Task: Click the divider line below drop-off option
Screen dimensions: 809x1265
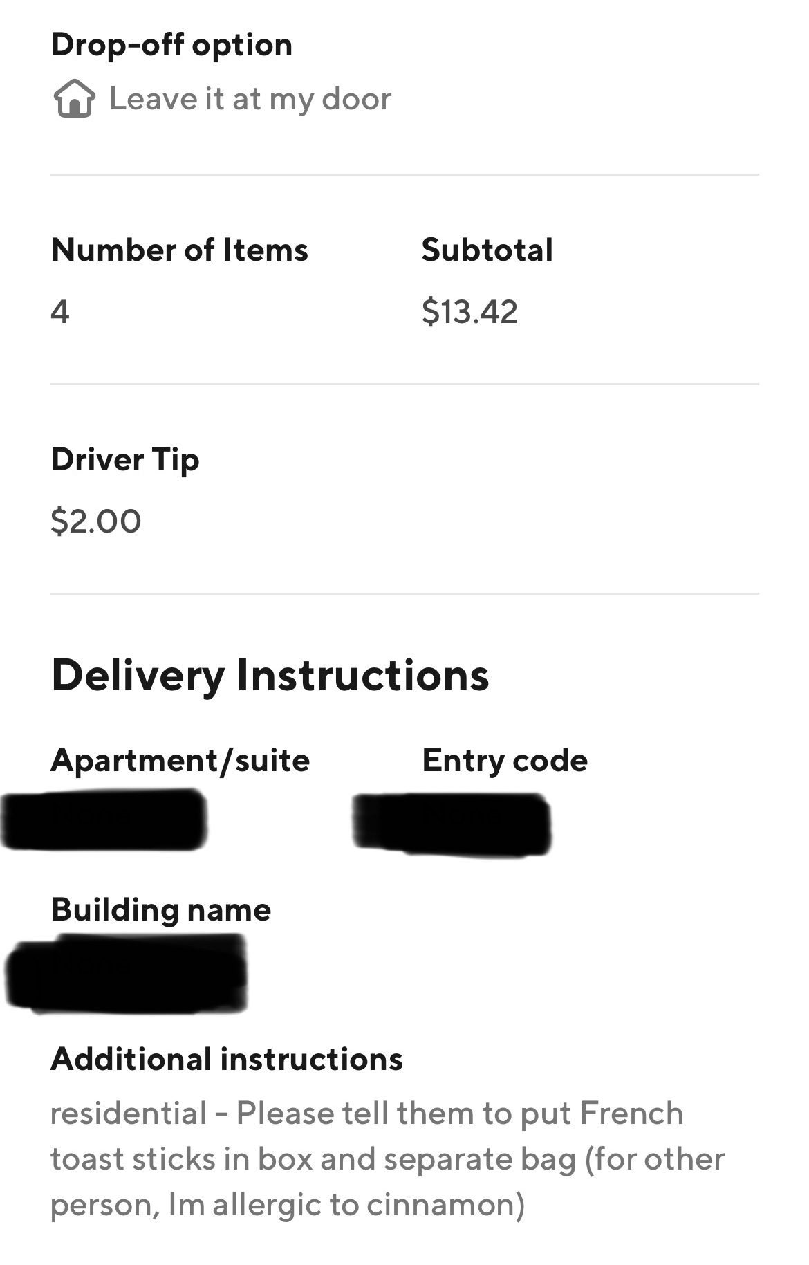Action: [x=404, y=175]
